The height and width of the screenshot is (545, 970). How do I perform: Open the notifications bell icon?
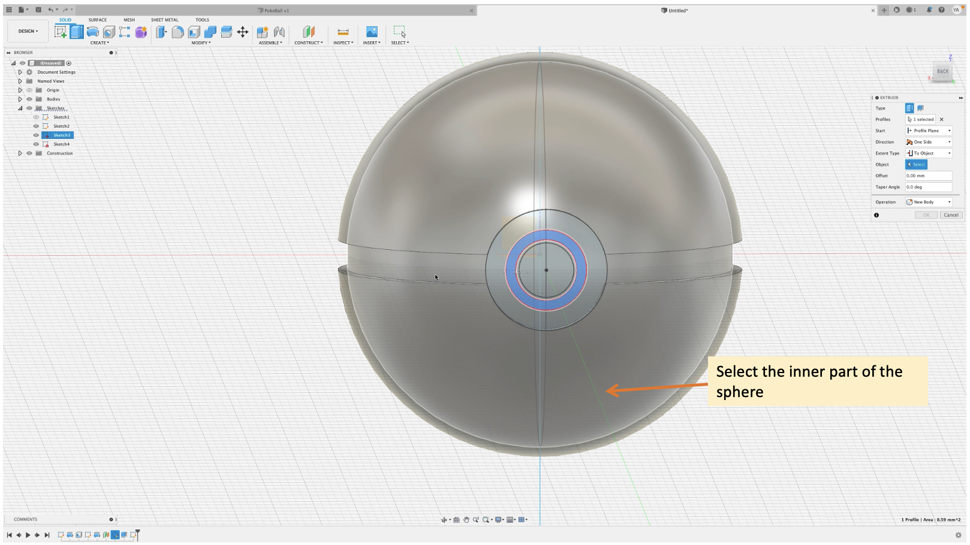tap(929, 10)
